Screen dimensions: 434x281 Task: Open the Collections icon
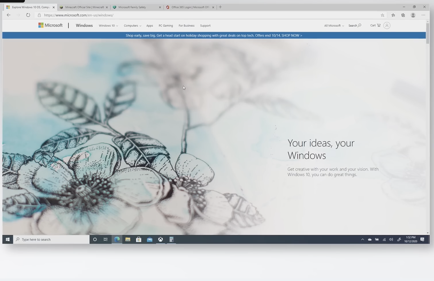coord(403,15)
